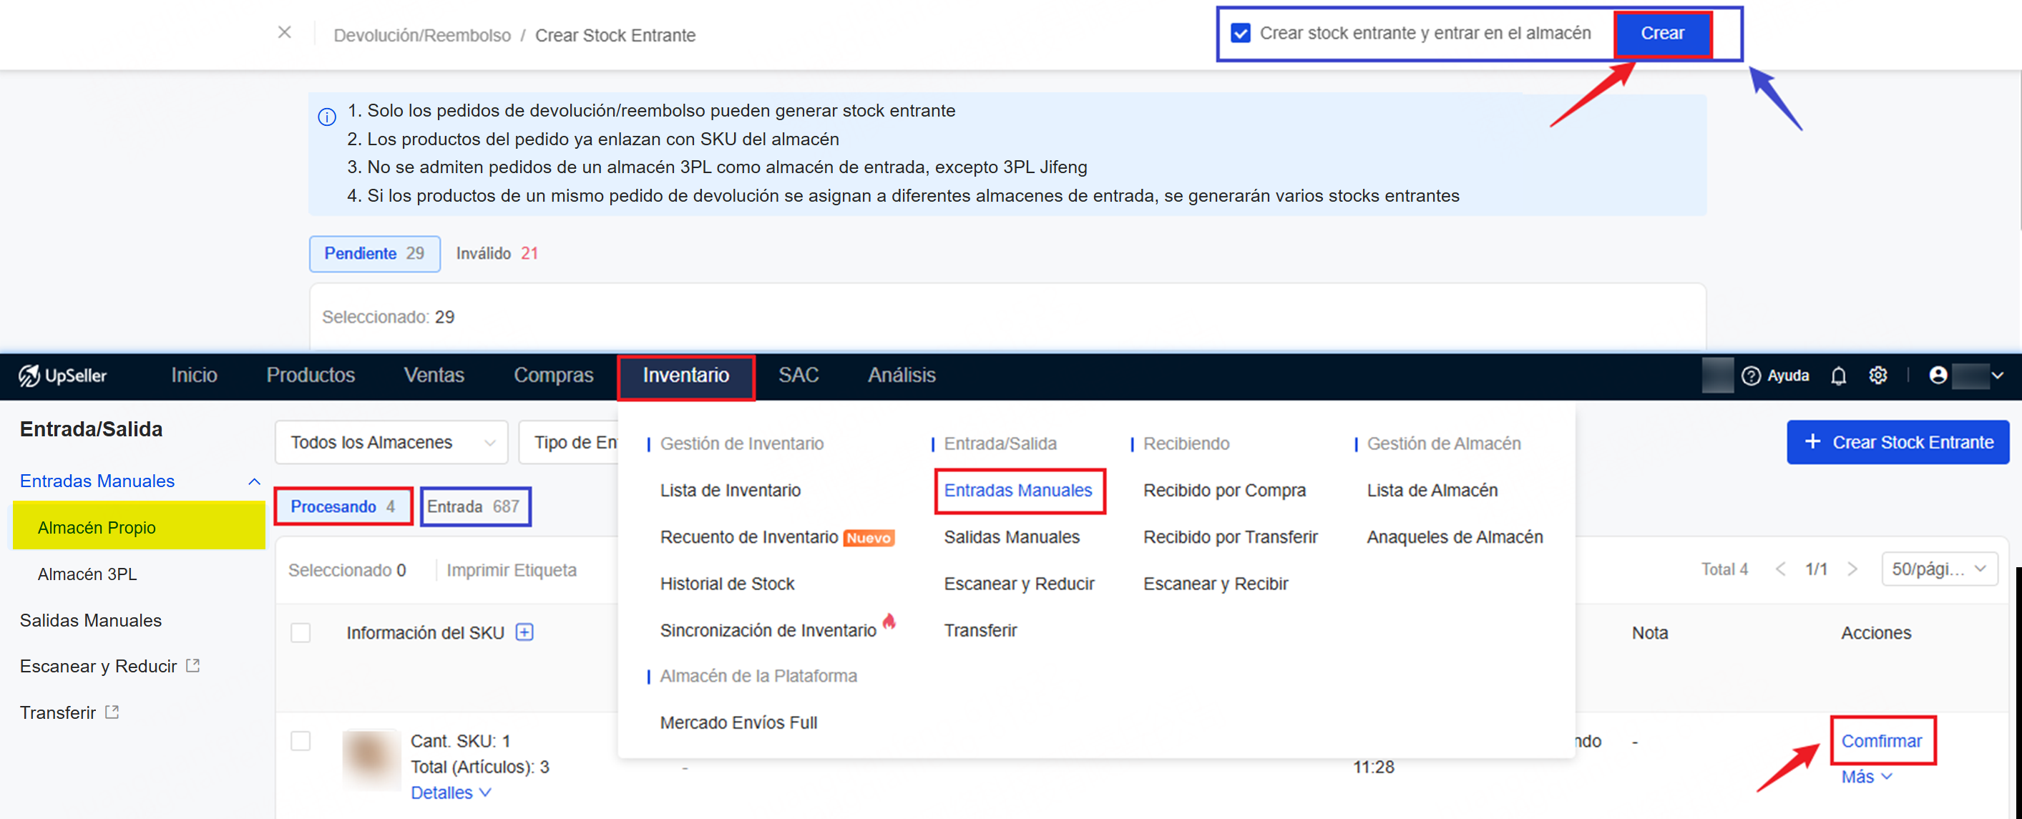
Task: Click plus icon beside Información del SKU
Action: coord(524,632)
